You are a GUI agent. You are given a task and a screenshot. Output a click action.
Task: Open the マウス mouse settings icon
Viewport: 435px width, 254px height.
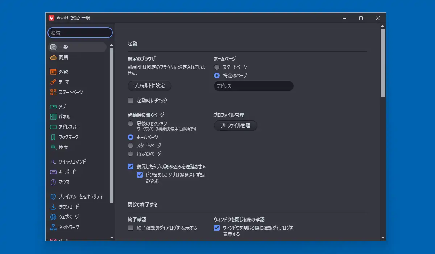click(53, 182)
